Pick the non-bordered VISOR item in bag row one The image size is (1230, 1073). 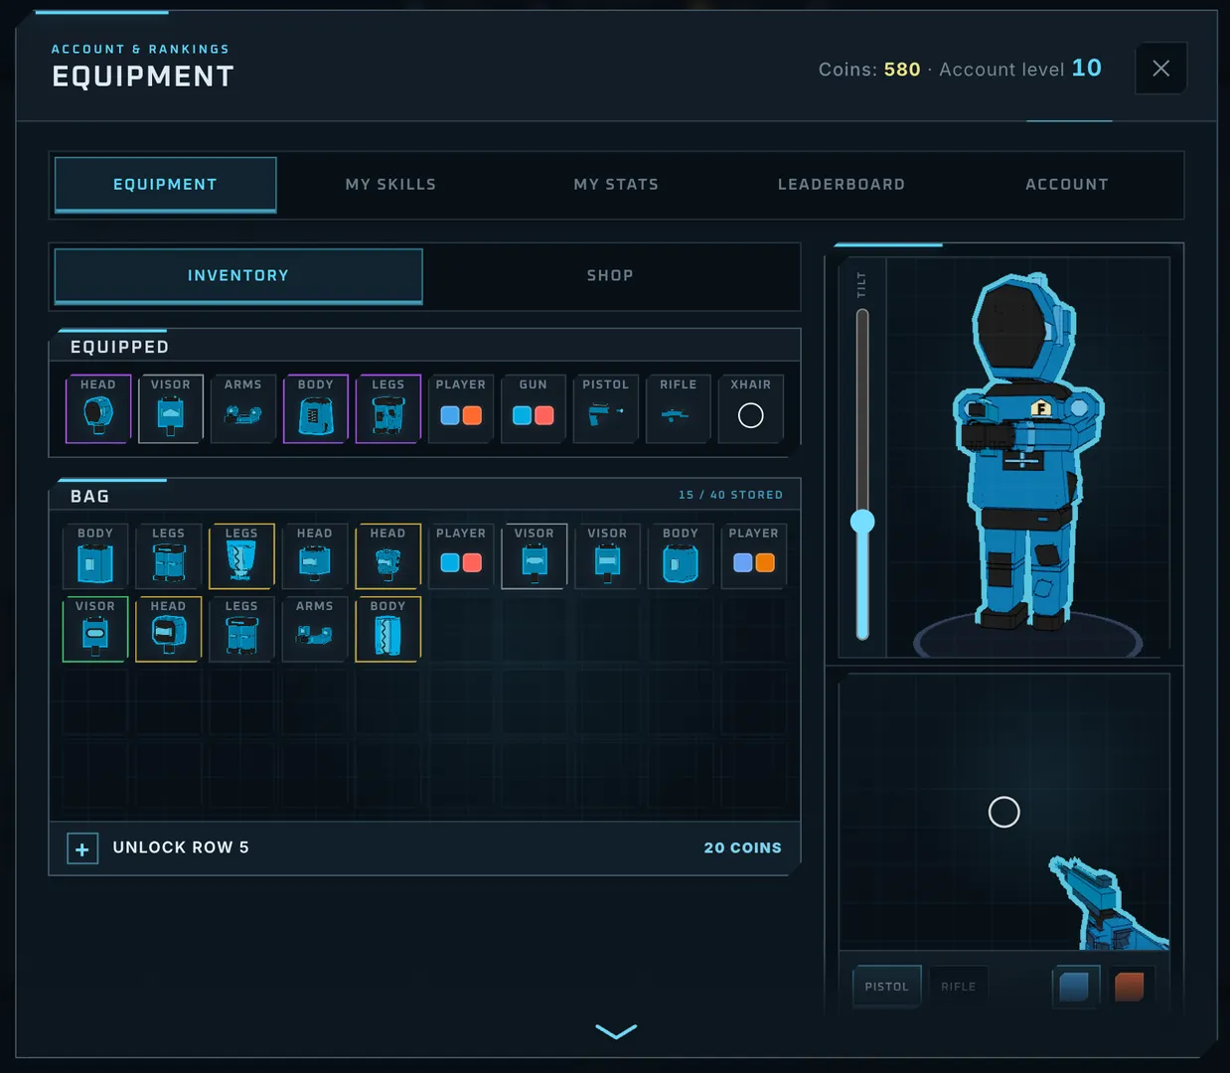click(607, 556)
